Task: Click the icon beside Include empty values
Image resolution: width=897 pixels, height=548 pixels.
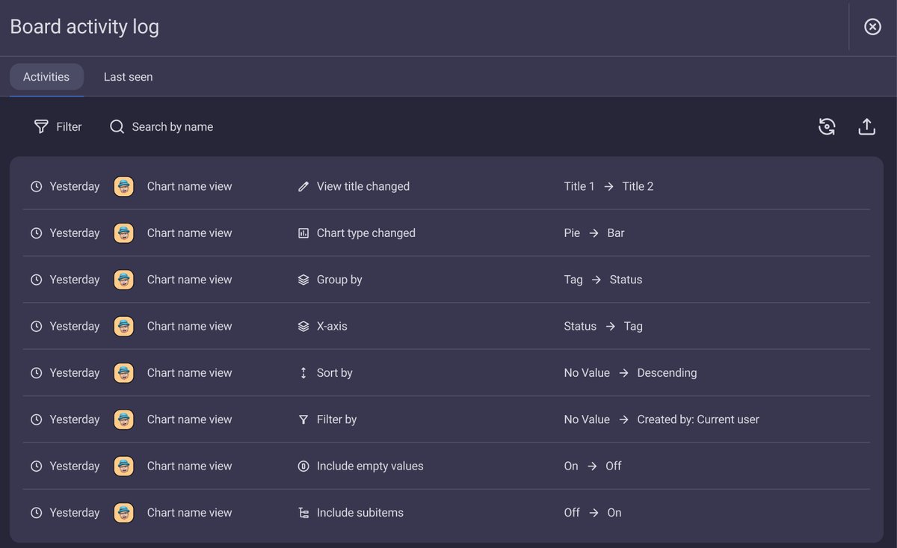Action: click(x=303, y=467)
